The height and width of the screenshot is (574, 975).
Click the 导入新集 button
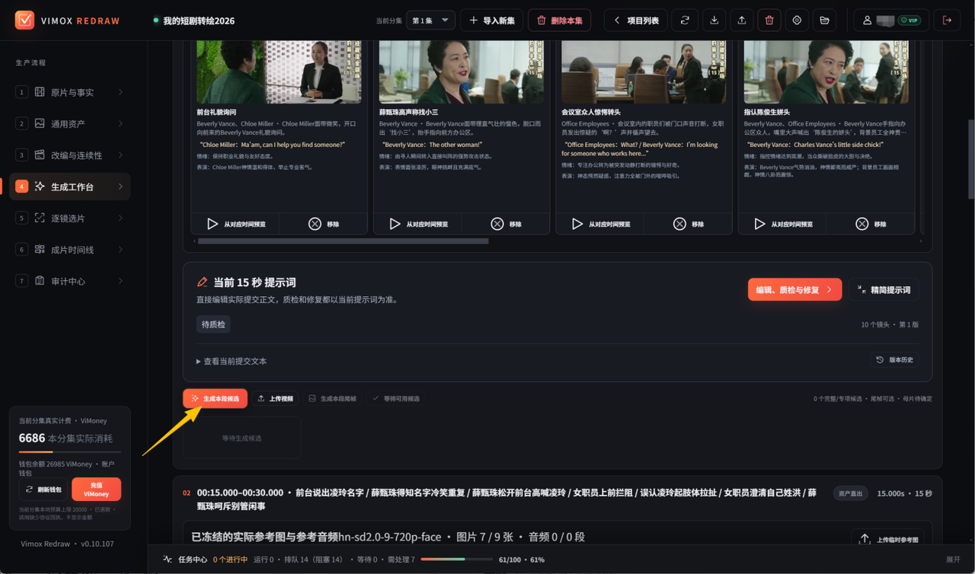pyautogui.click(x=491, y=21)
